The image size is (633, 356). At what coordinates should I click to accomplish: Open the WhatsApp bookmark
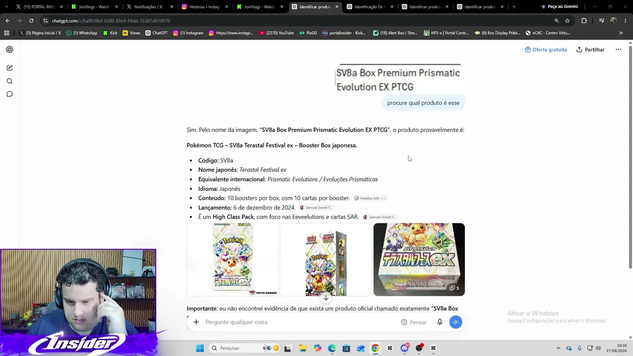point(82,33)
